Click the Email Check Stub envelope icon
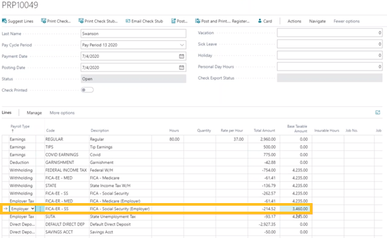The image size is (387, 238). 128,21
